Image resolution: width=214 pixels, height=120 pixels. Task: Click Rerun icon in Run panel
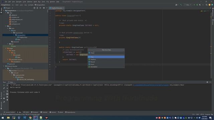click(x=4, y=85)
